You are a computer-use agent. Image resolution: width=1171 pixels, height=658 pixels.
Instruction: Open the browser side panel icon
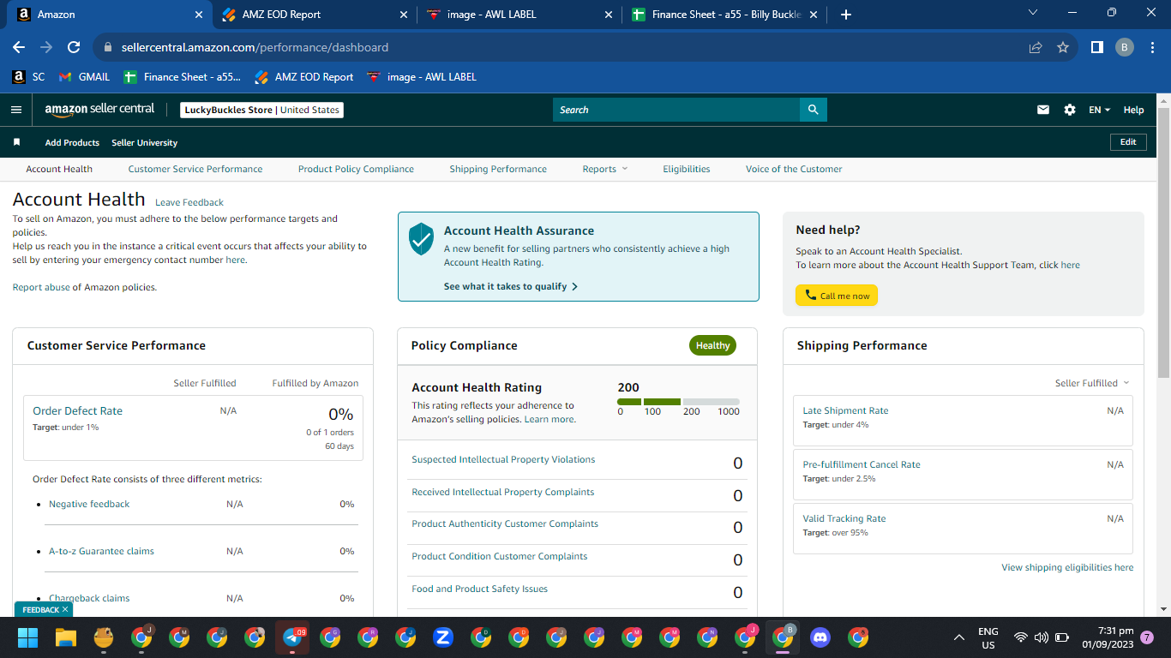(x=1096, y=48)
